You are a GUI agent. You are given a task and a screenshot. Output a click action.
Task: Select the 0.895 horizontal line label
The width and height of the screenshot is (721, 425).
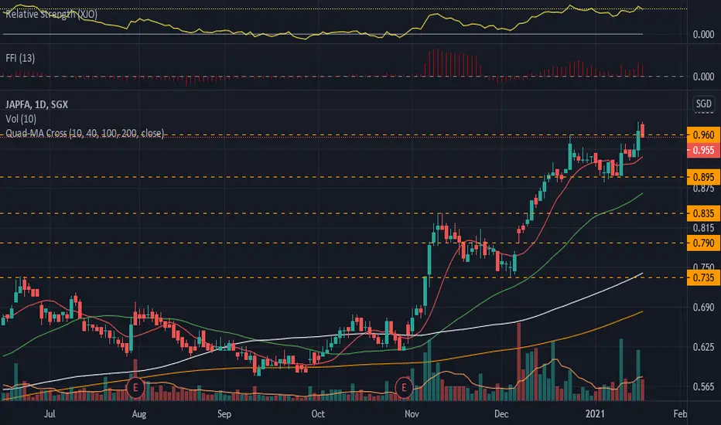703,177
